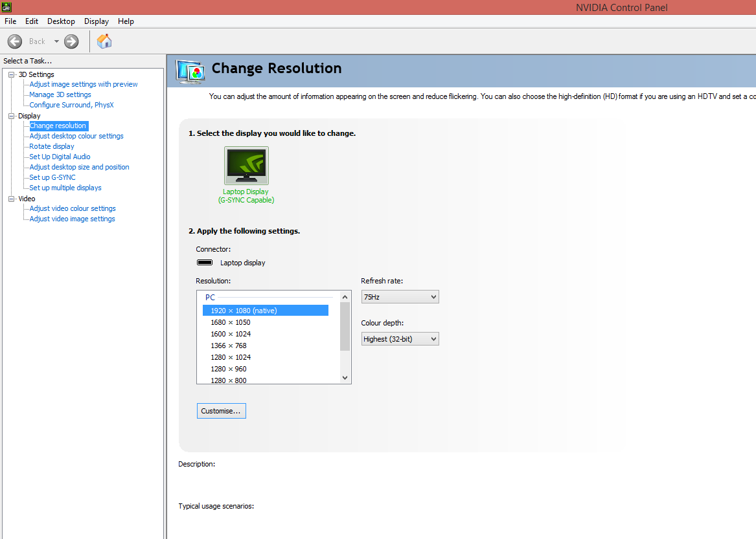Select Change resolution in task tree
Screen dimensions: 756x539
tap(58, 126)
